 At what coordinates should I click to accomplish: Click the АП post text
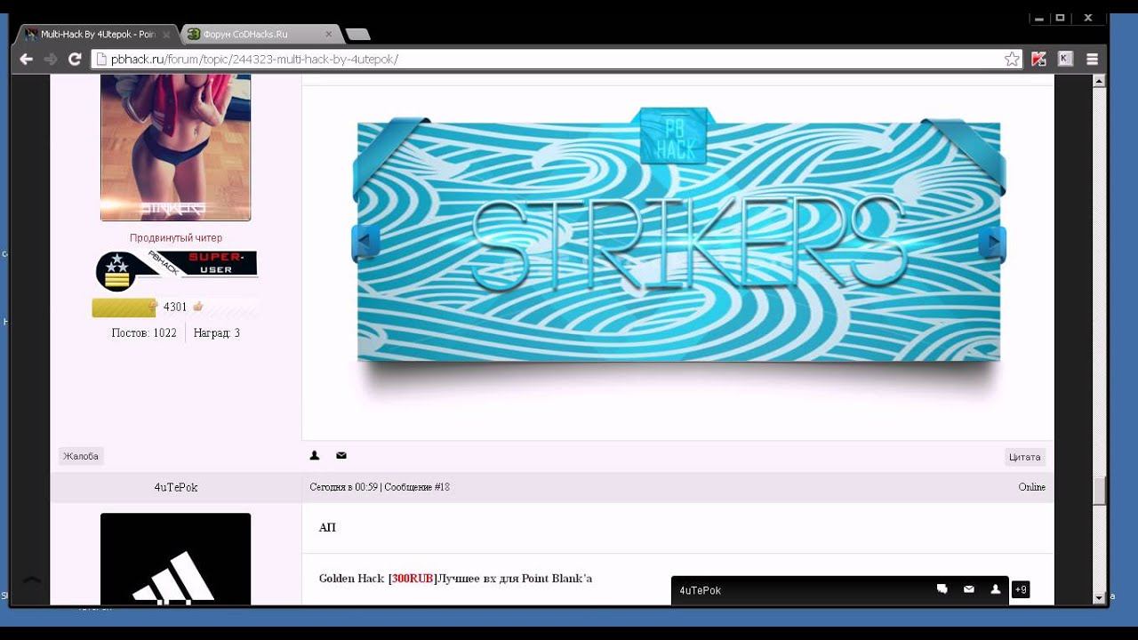327,528
